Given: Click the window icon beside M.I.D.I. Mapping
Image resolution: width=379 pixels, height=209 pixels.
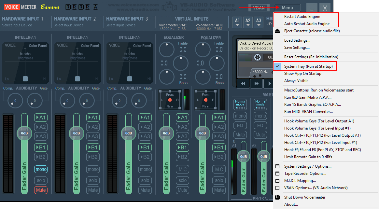Looking at the screenshot, I should pyautogui.click(x=277, y=180).
